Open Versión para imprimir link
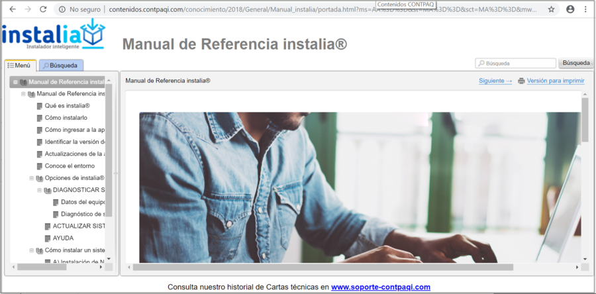596x294 pixels. click(556, 81)
